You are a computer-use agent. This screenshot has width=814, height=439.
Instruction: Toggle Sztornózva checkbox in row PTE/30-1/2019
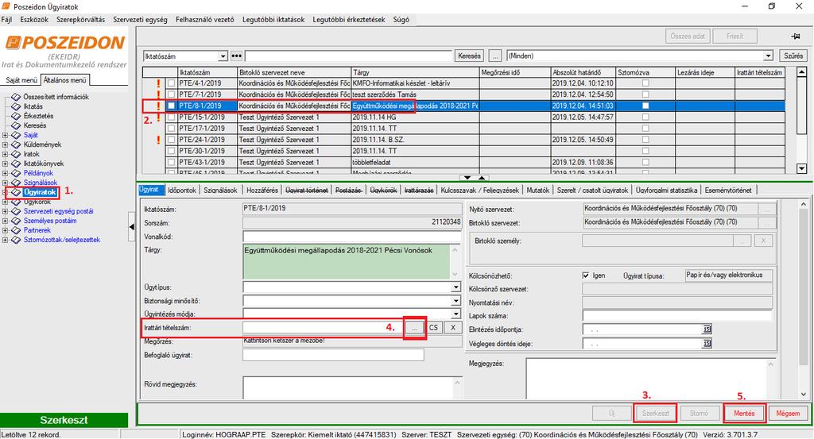pyautogui.click(x=645, y=152)
